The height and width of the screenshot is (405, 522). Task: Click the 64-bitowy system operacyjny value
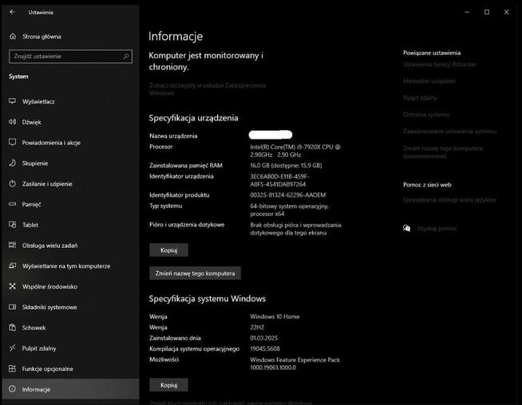coord(289,210)
